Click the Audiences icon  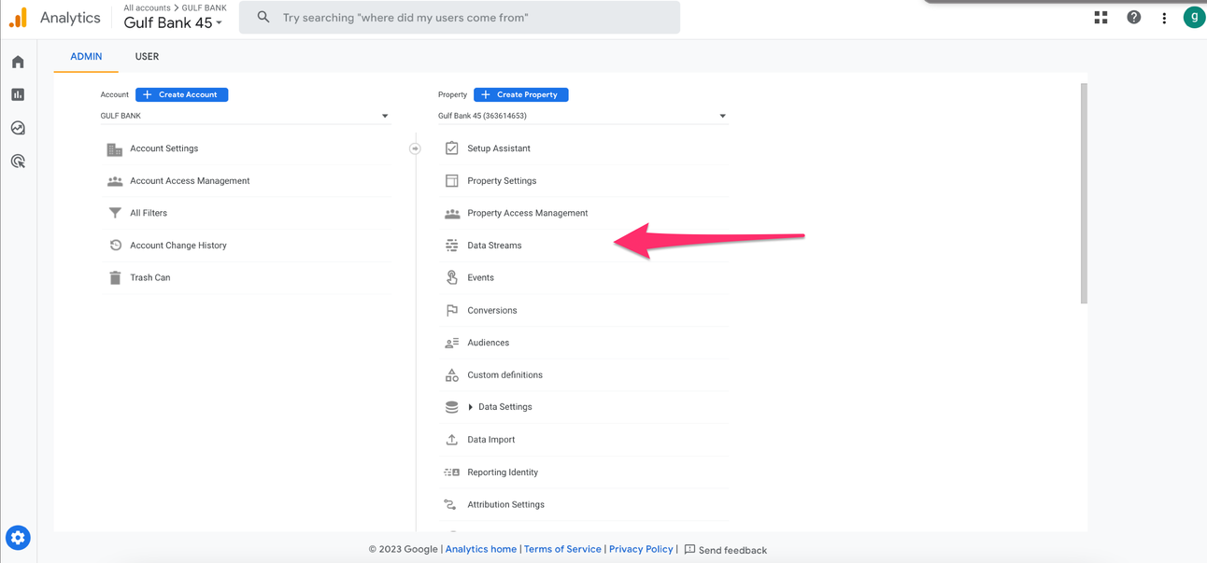pos(452,343)
